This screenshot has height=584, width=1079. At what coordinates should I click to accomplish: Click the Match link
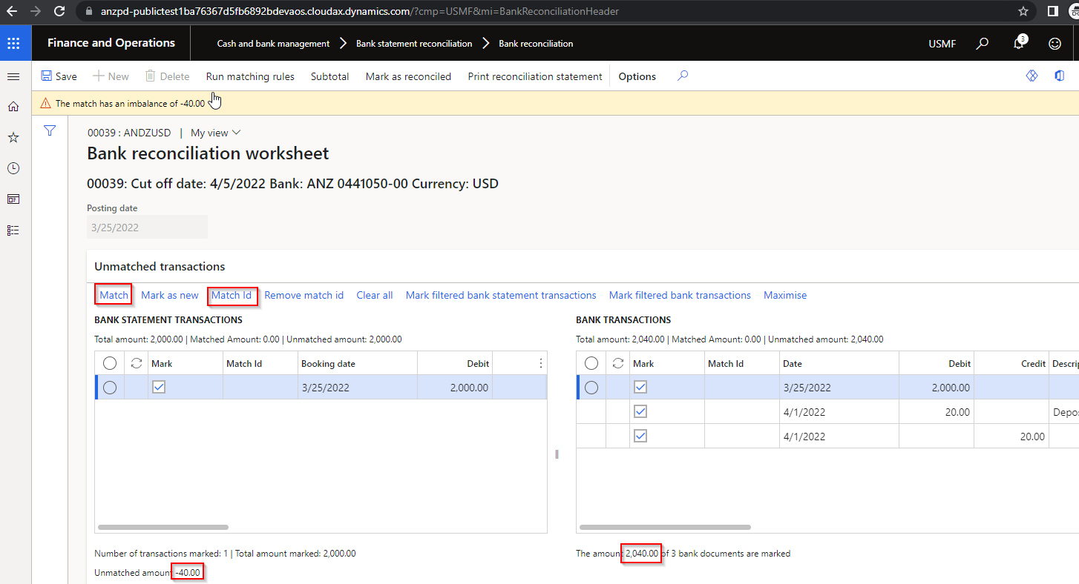114,295
